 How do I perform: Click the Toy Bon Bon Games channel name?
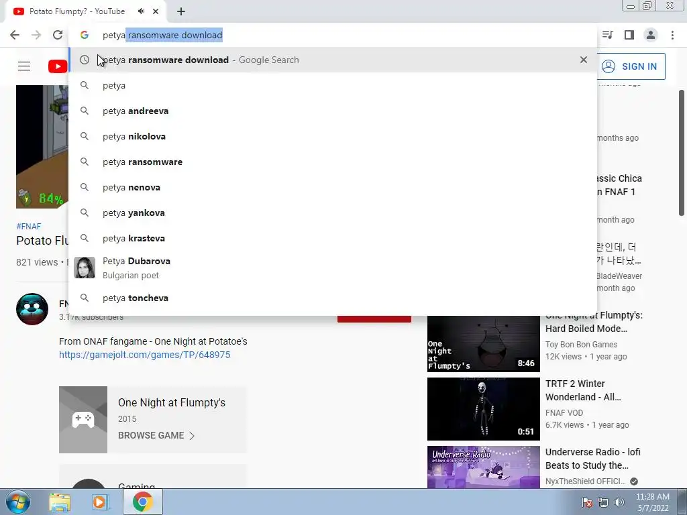click(x=582, y=345)
